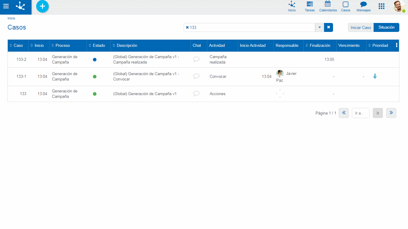This screenshot has width=408, height=229.
Task: Open Calendarios from the top bar
Action: pyautogui.click(x=328, y=6)
